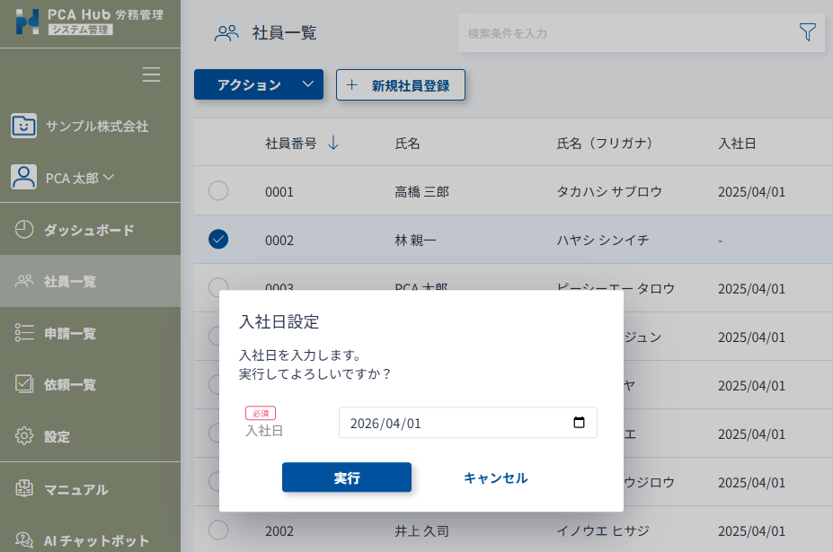
Task: Click the 設定 gear icon in sidebar
Action: click(24, 437)
